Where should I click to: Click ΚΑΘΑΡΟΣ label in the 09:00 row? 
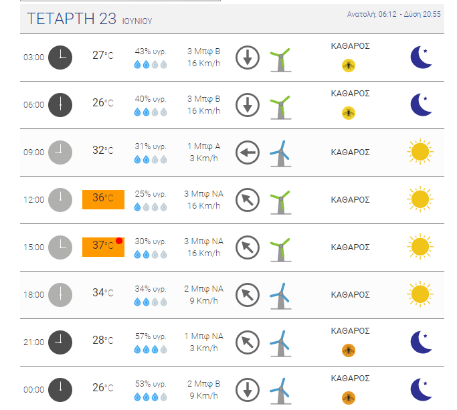350,152
